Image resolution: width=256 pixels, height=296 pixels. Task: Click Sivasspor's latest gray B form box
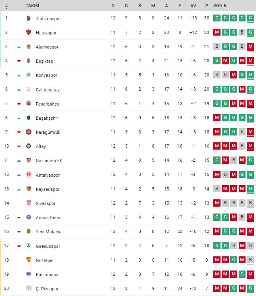click(250, 203)
